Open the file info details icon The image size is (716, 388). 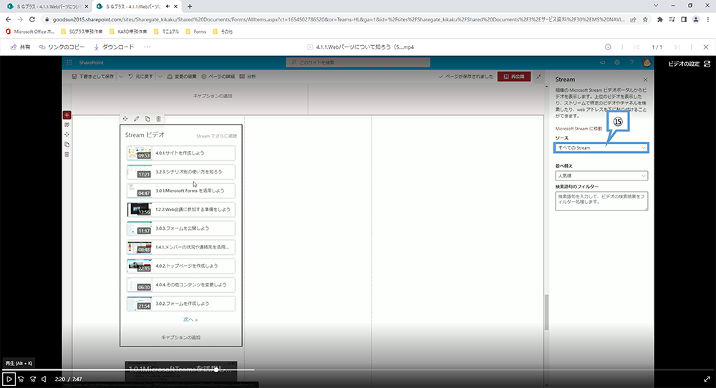pos(608,47)
